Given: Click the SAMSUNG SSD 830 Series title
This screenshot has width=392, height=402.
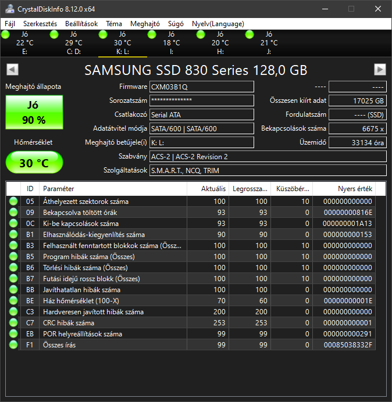Looking at the screenshot, I should pyautogui.click(x=196, y=70).
